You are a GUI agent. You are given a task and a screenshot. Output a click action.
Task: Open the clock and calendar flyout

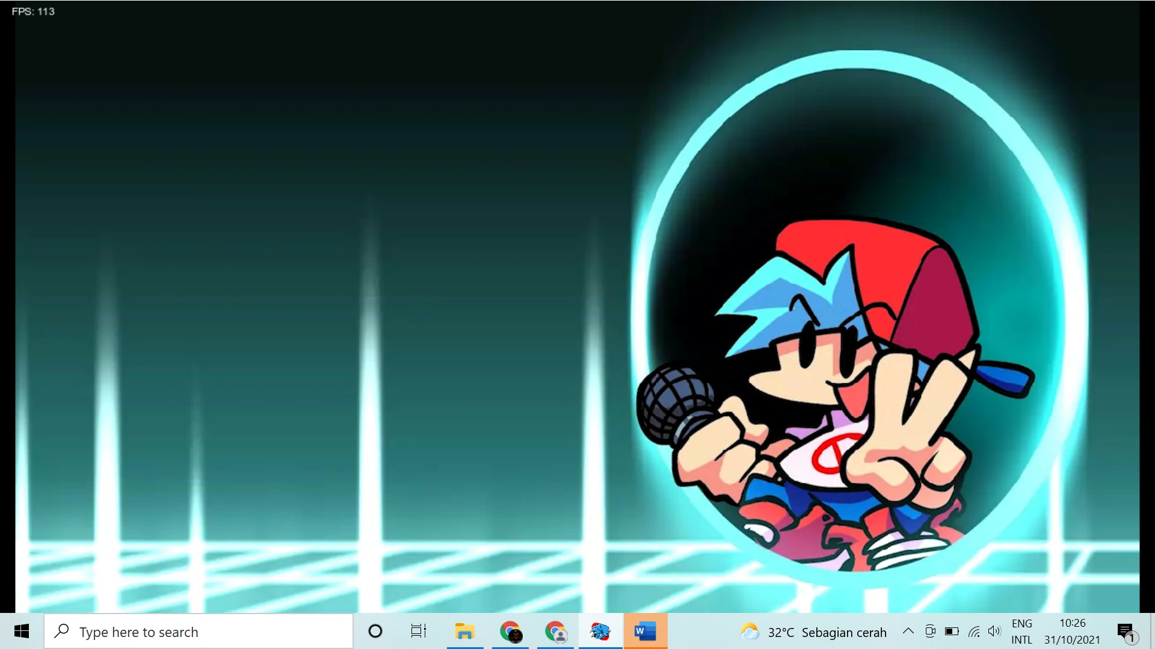tap(1073, 632)
